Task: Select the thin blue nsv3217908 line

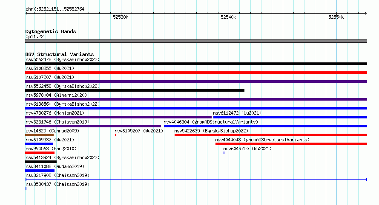Action: pos(196,180)
